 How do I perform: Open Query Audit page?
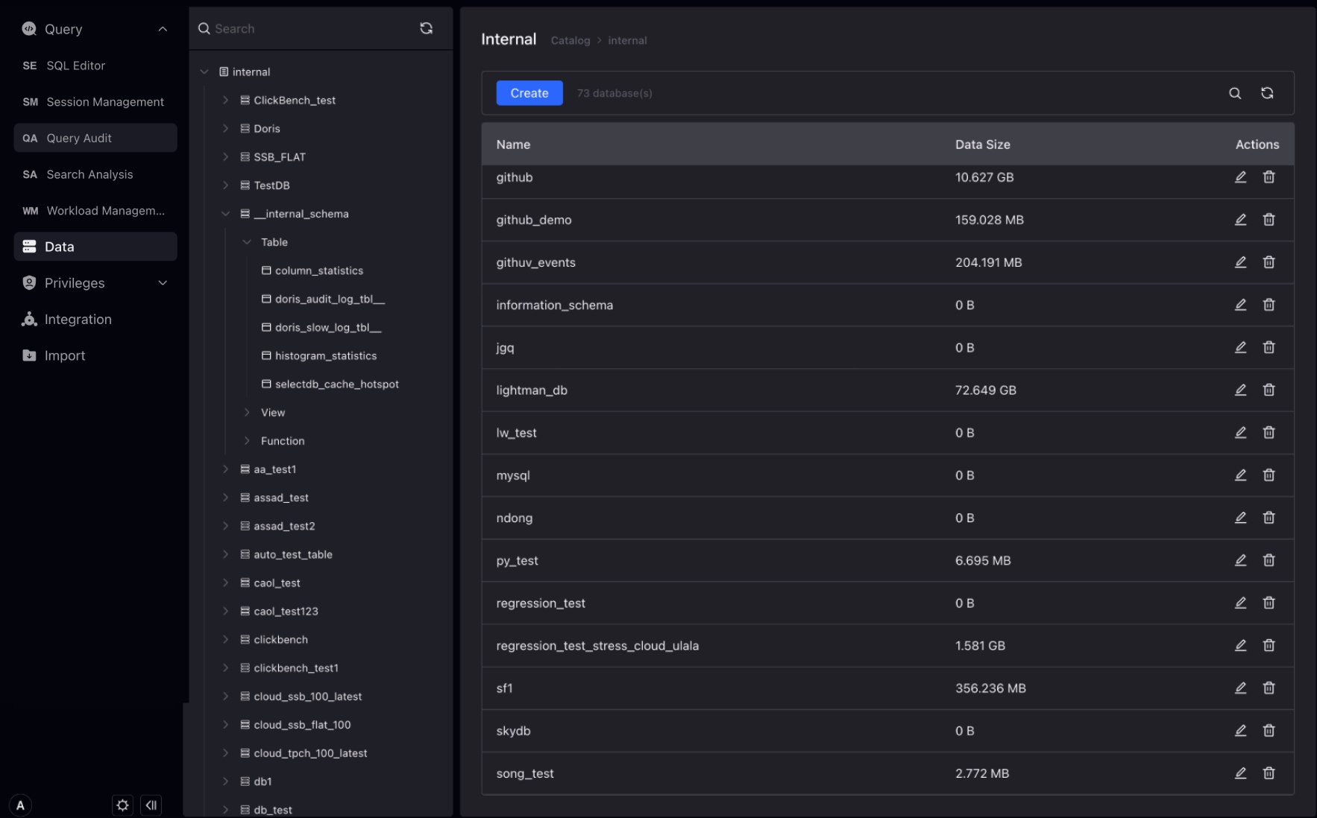[80, 138]
